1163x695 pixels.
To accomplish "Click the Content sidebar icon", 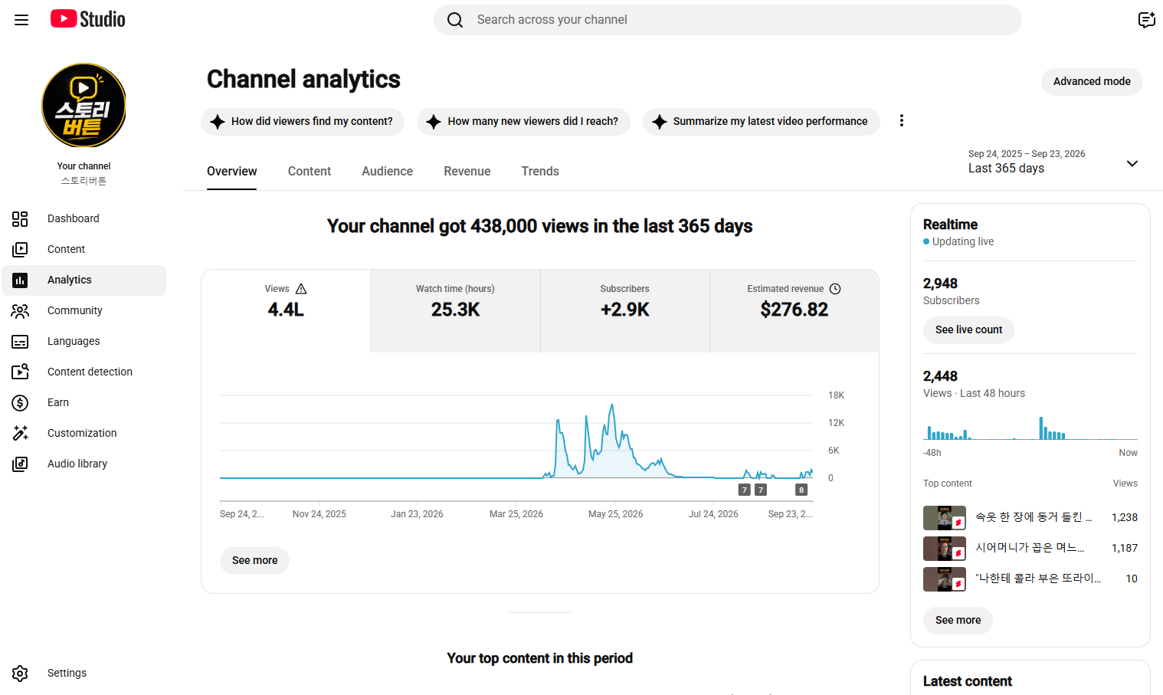I will coord(20,250).
